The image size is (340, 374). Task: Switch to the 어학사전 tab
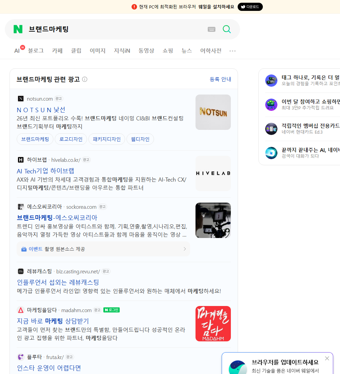tap(211, 51)
